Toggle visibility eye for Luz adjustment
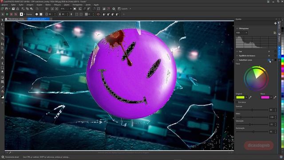Screen dimensions: 284x160 click(x=269, y=52)
